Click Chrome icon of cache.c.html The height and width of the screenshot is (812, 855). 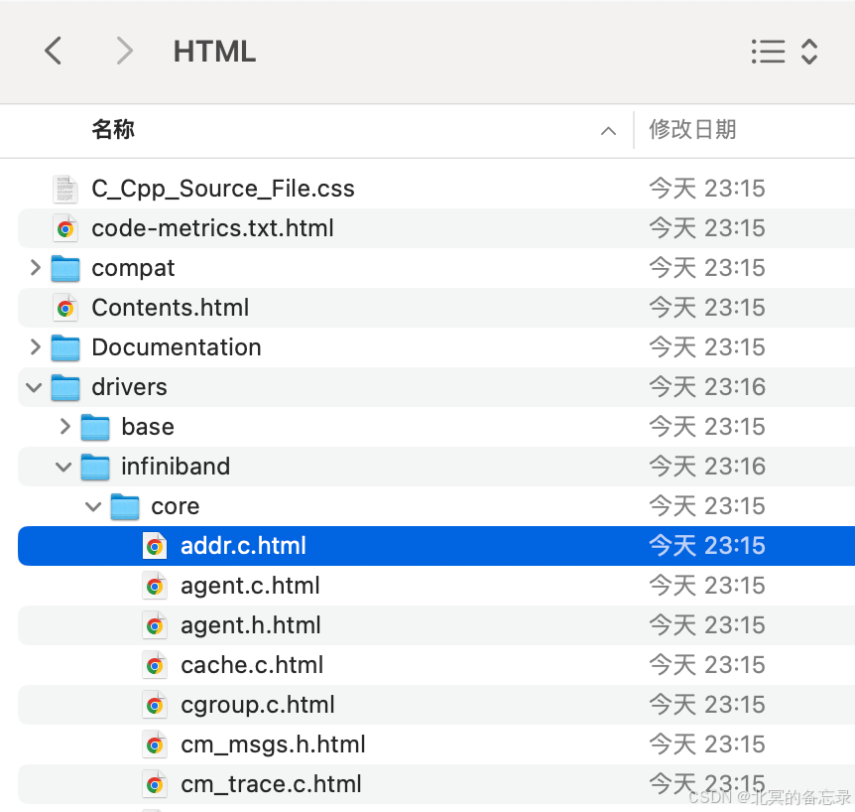point(155,666)
